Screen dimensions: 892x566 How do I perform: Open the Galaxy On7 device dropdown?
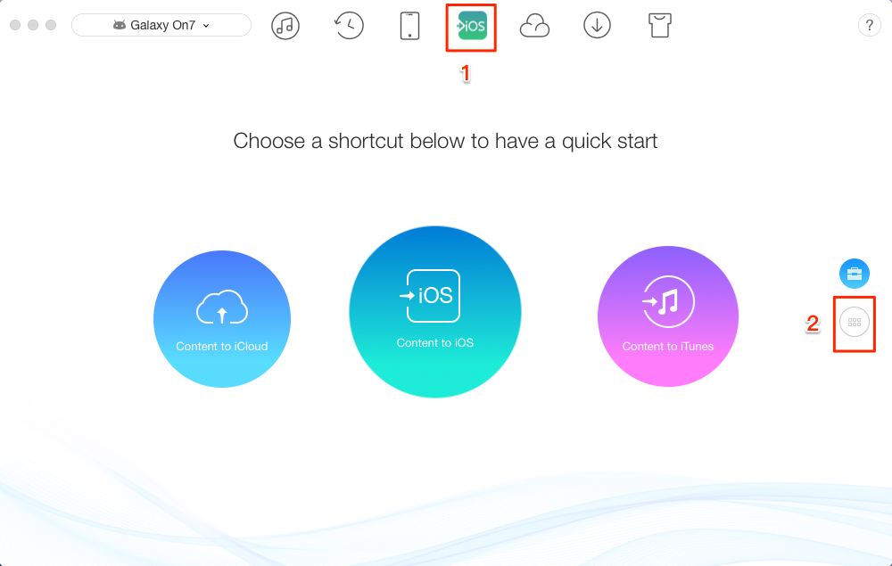pyautogui.click(x=161, y=25)
